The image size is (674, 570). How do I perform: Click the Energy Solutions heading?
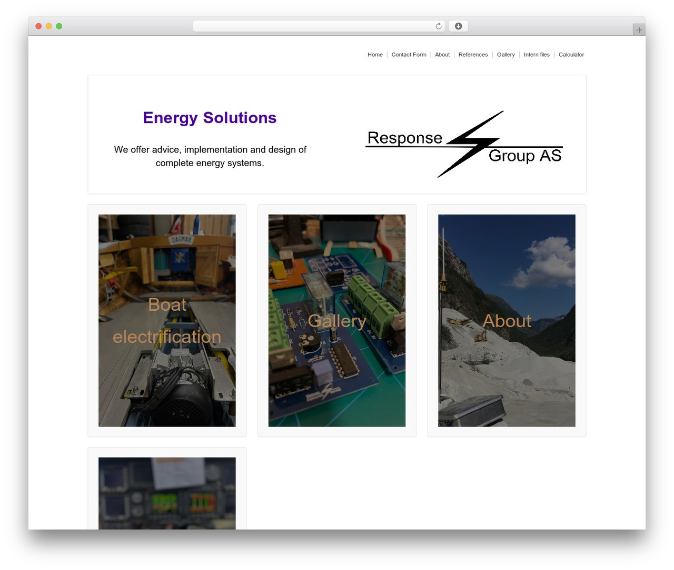pos(210,118)
